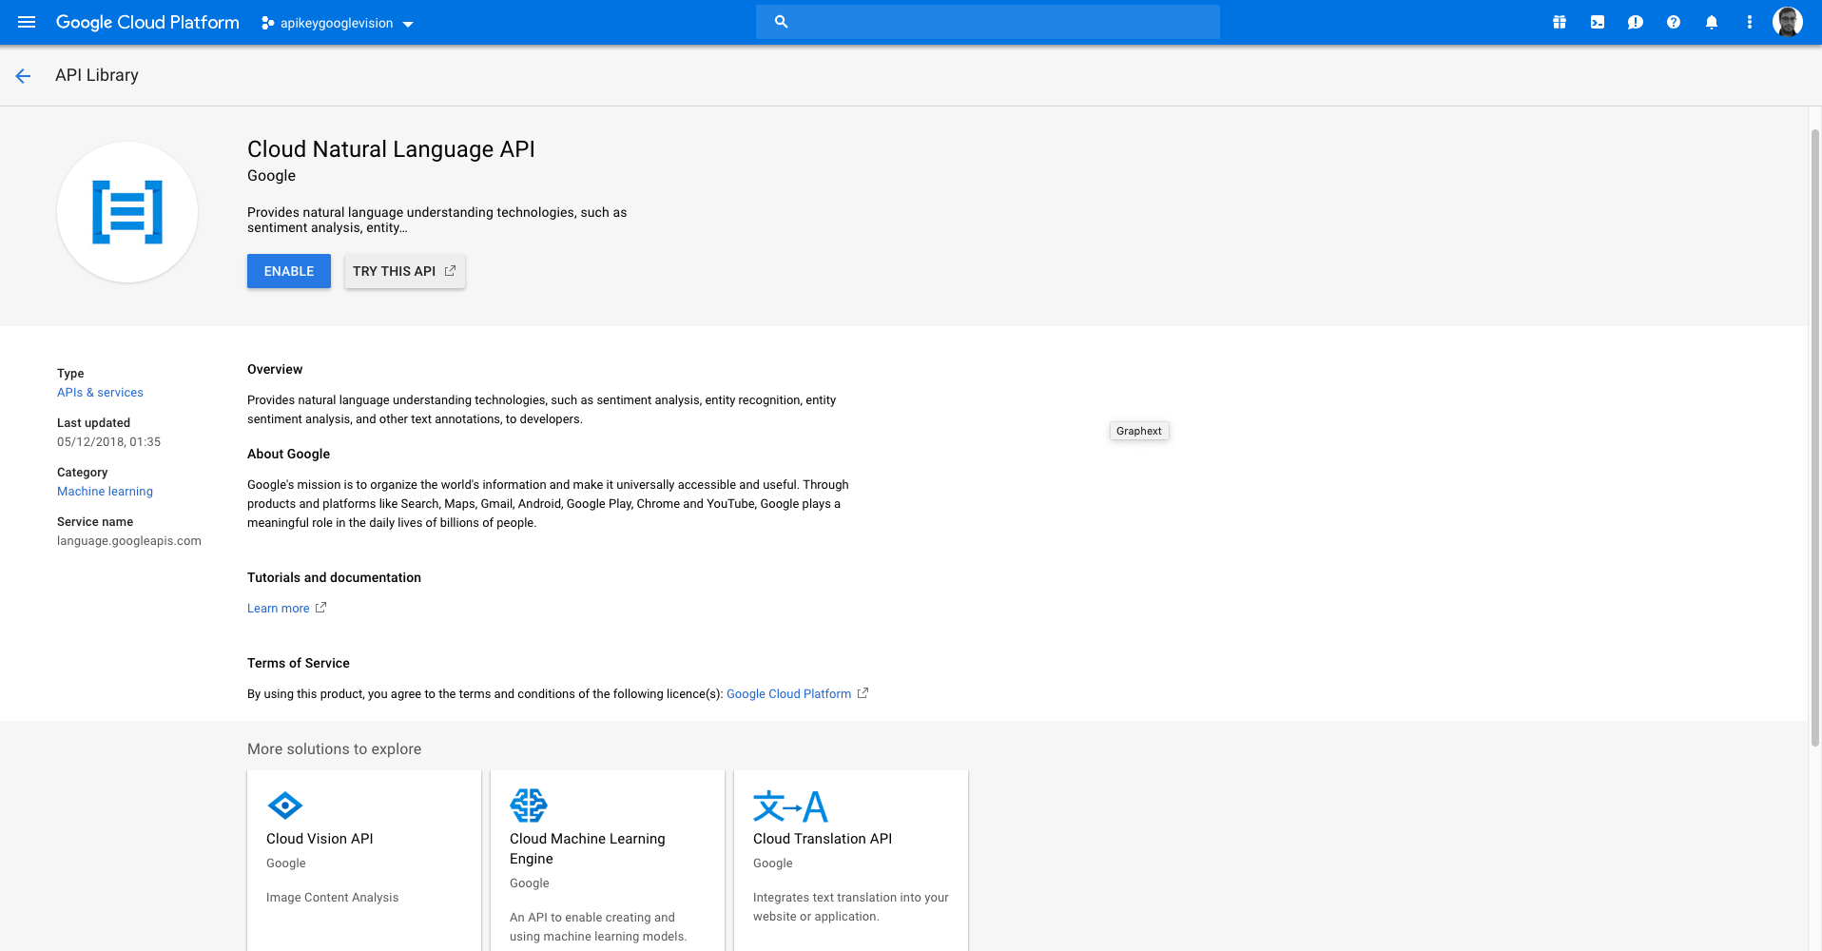
Task: Click the Machine Learning Engine brain icon
Action: pyautogui.click(x=529, y=805)
